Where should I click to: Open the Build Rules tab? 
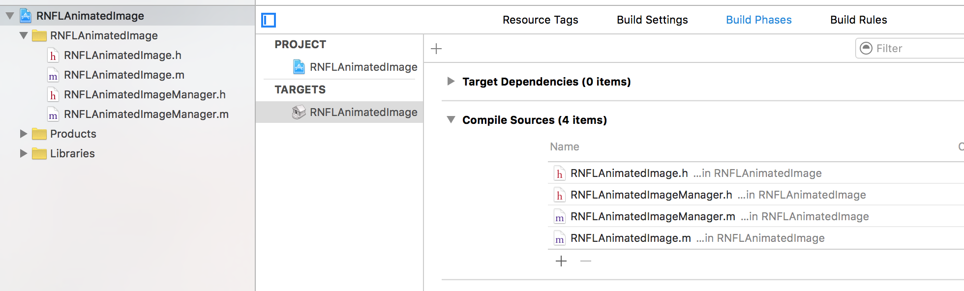point(858,20)
